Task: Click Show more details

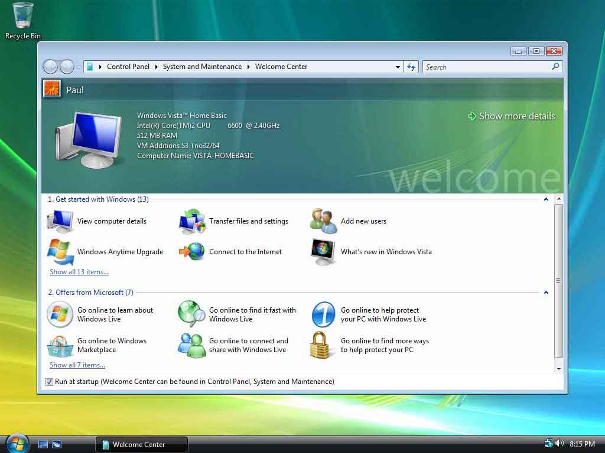Action: 516,116
